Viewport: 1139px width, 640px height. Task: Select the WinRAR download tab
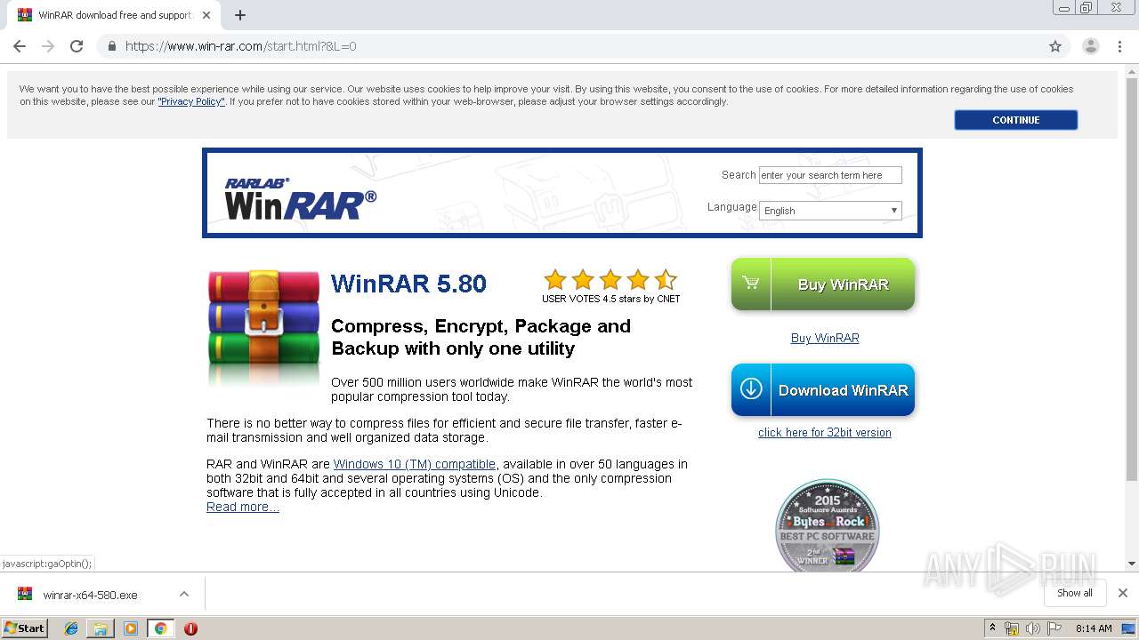114,15
